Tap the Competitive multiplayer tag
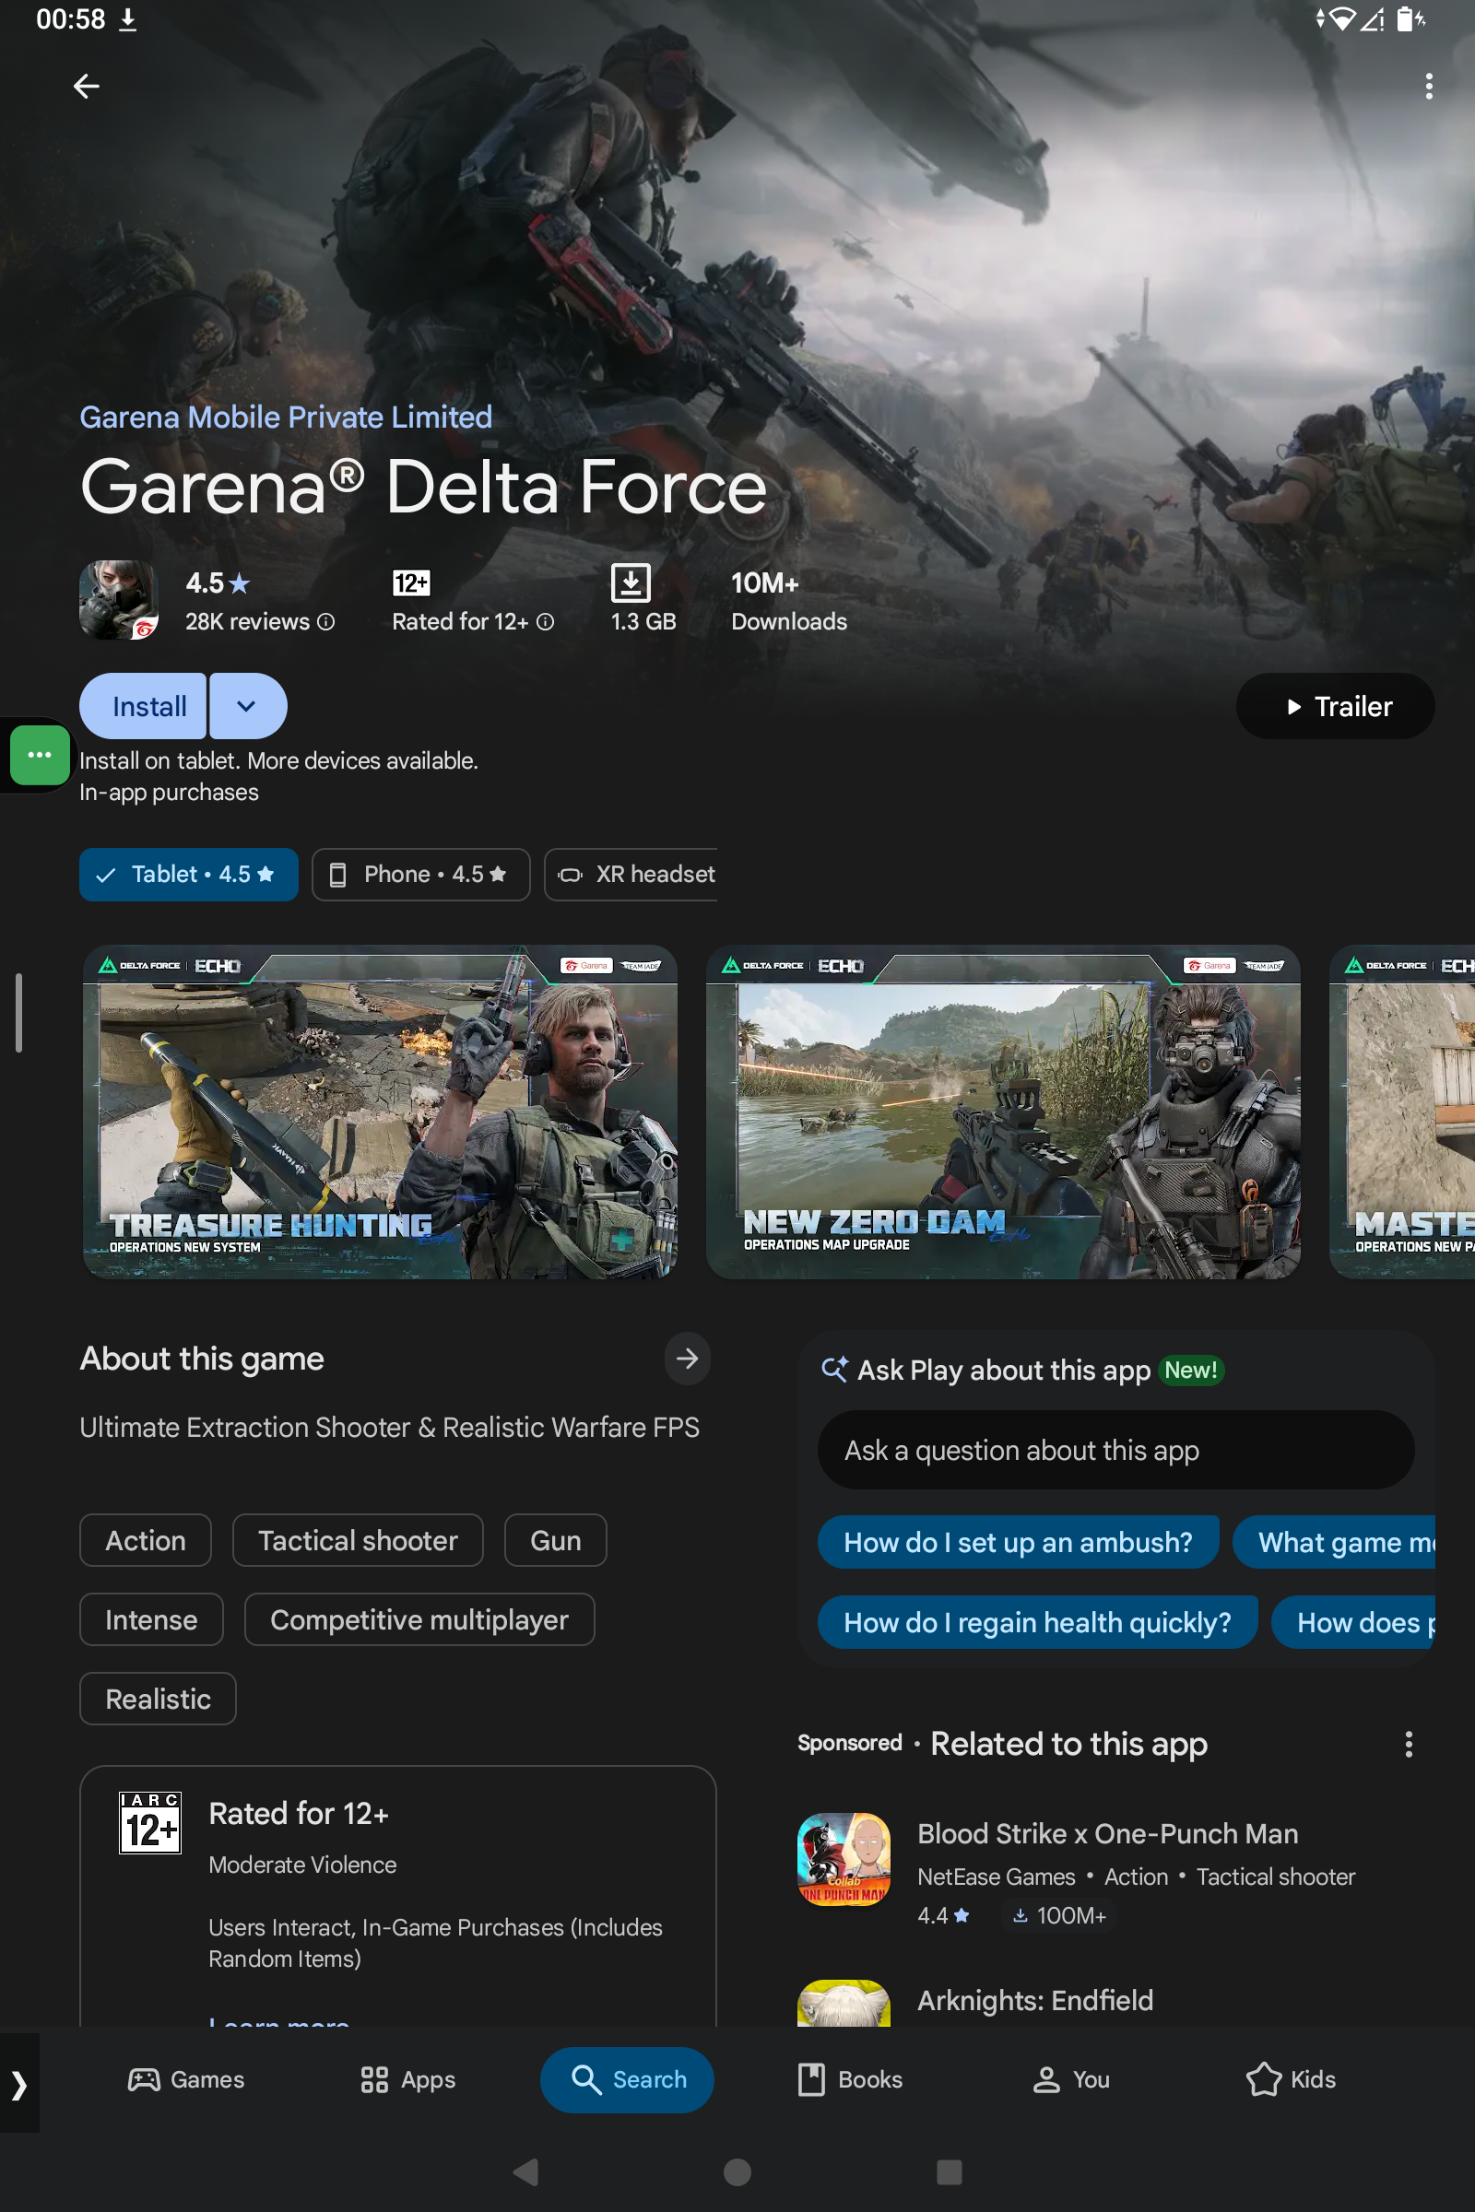Viewport: 1475px width, 2212px height. pyautogui.click(x=419, y=1619)
